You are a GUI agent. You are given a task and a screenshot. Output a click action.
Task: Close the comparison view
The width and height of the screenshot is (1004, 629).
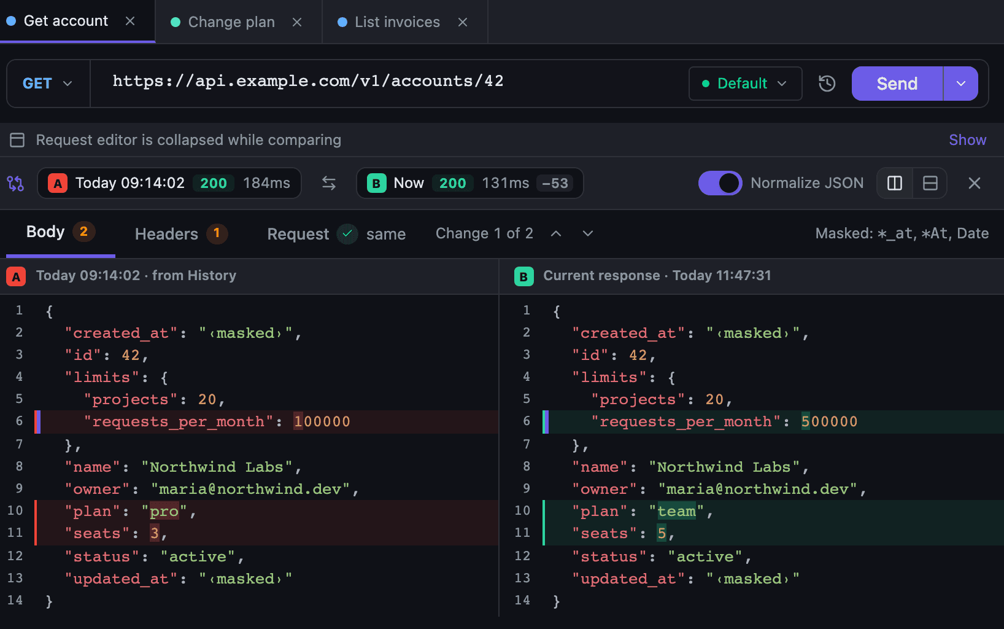point(974,183)
